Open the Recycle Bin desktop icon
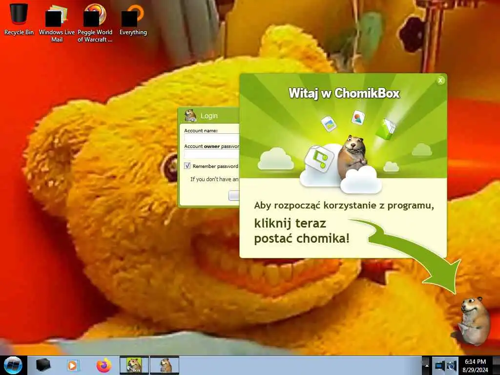The image size is (500, 375). (19, 19)
